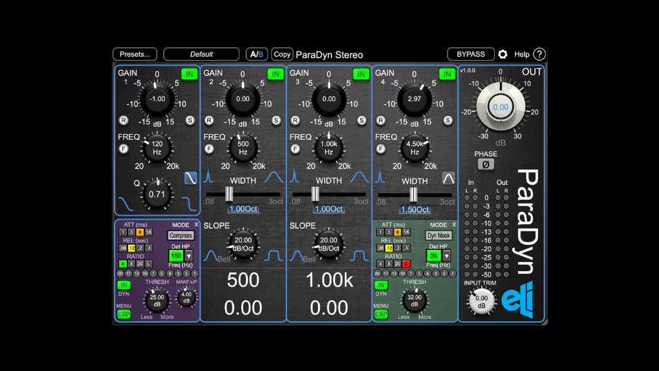Set purple panel attack to 18 ms
Viewport: 659px width, 371px height.
(149, 232)
